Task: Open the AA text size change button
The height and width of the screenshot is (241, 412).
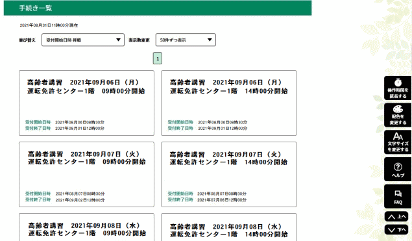Action: coord(398,142)
